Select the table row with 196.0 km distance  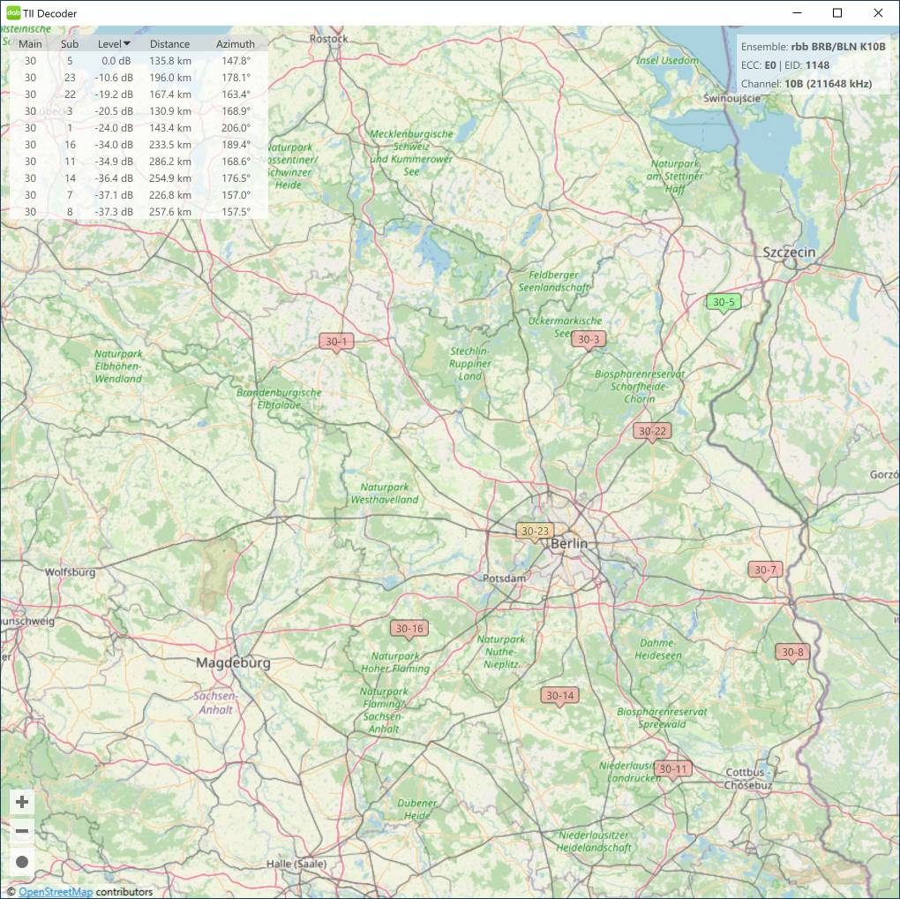point(134,78)
